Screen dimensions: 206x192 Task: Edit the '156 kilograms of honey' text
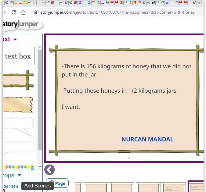[127, 70]
